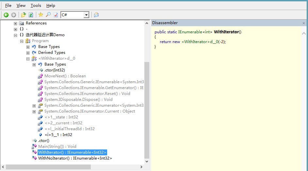Follow the <WithIterator>d__0 link in code
308x171 pixels.
coord(200,42)
